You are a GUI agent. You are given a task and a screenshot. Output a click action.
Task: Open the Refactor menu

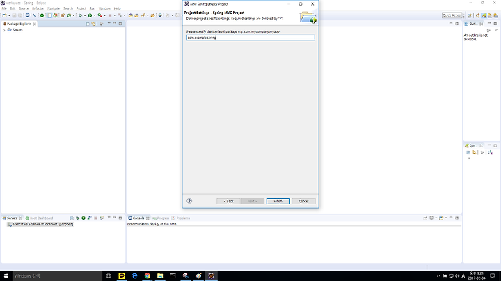click(38, 8)
